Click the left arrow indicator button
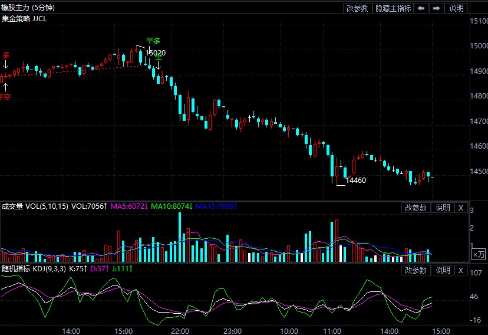The image size is (488, 335). click(421, 8)
